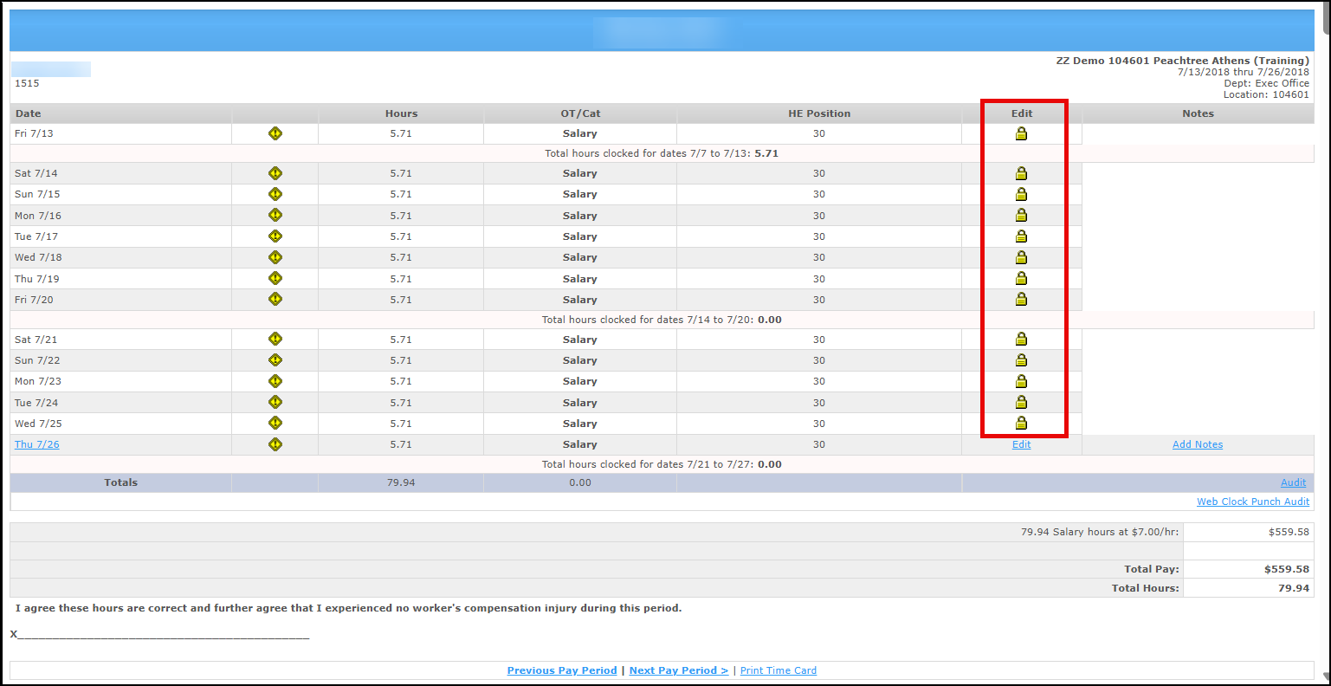Viewport: 1331px width, 686px height.
Task: Click the lock icon for Sat 7/21
Action: (1021, 339)
